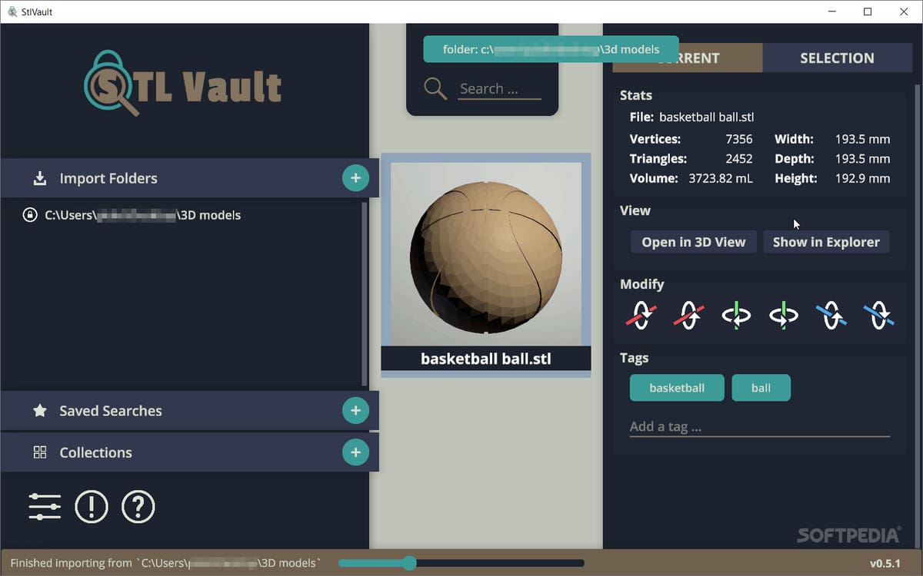Click the Finished importing status message
923x576 pixels.
(x=165, y=563)
